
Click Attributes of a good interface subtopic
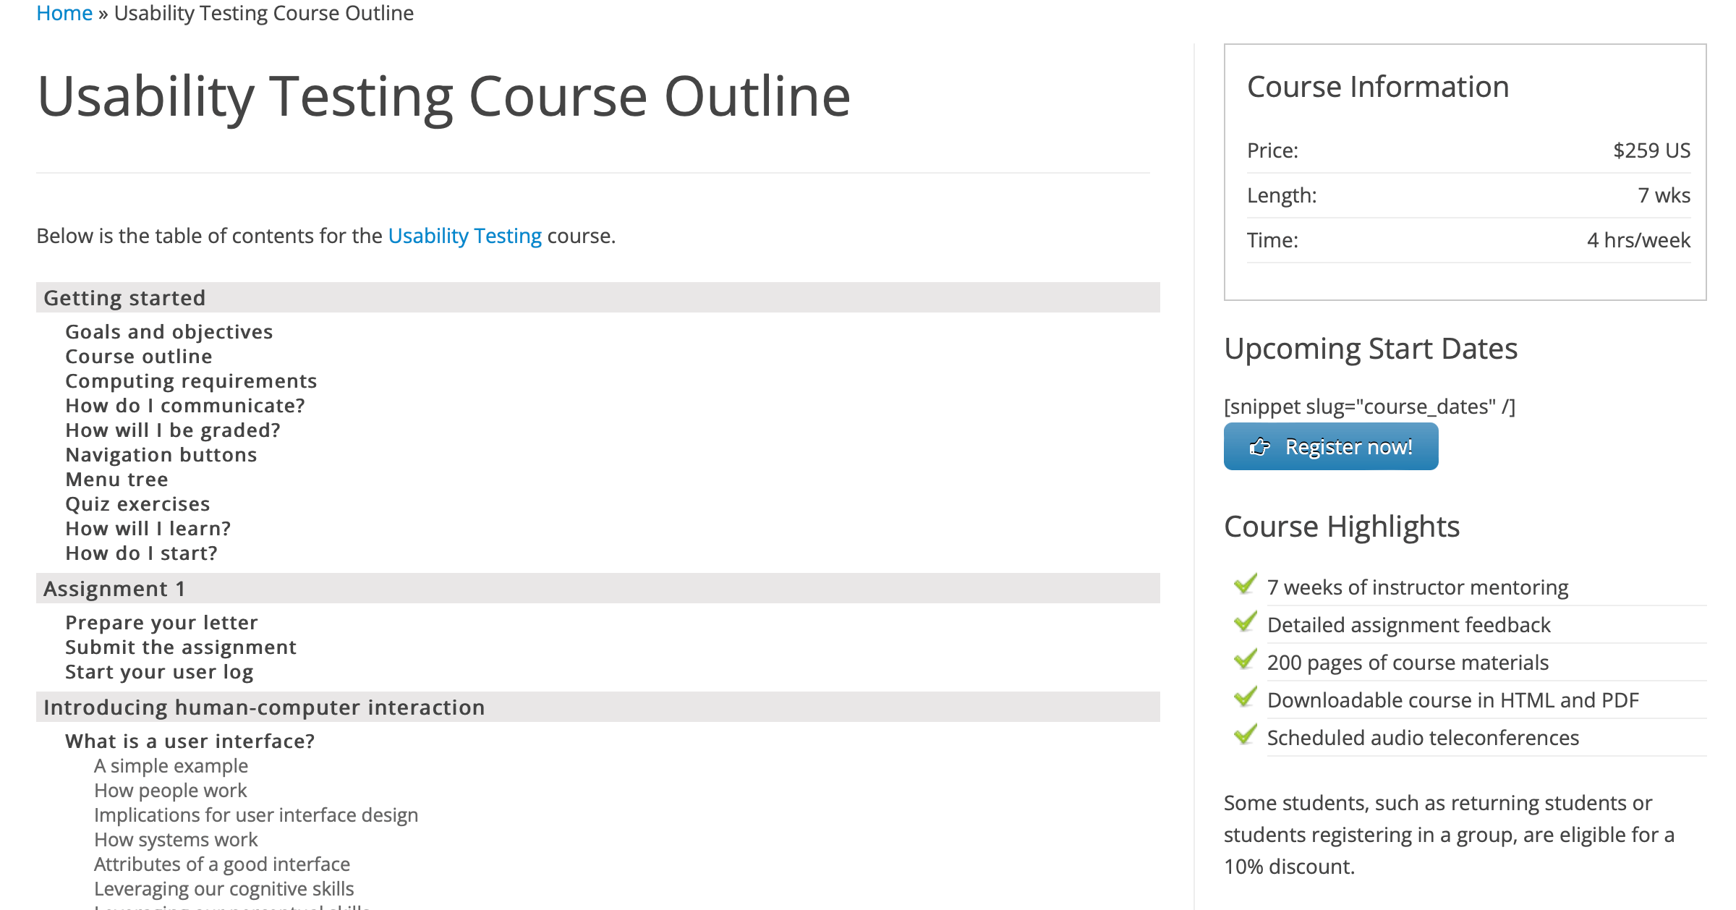(x=221, y=864)
